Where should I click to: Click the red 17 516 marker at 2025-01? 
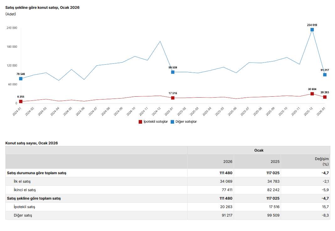point(173,98)
